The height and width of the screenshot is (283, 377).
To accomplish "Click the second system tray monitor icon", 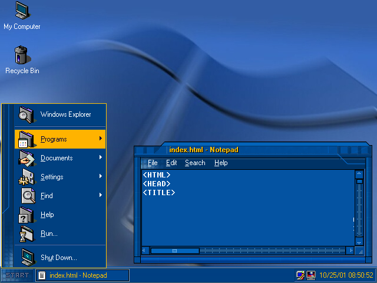I will click(311, 275).
